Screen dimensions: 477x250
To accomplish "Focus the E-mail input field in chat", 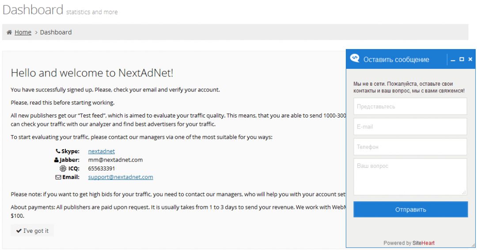I will (x=410, y=126).
